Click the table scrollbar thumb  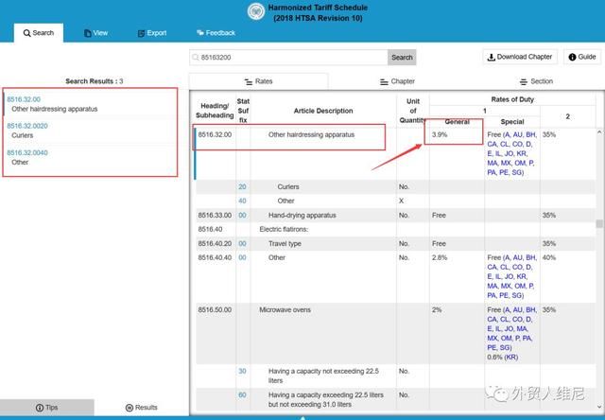point(599,224)
